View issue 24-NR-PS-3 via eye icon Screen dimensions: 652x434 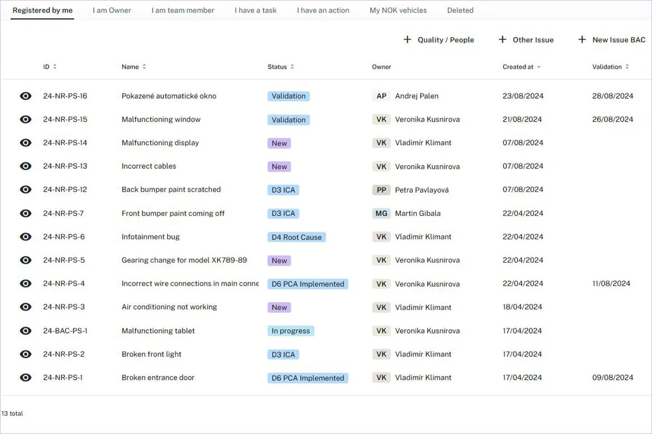pyautogui.click(x=26, y=307)
